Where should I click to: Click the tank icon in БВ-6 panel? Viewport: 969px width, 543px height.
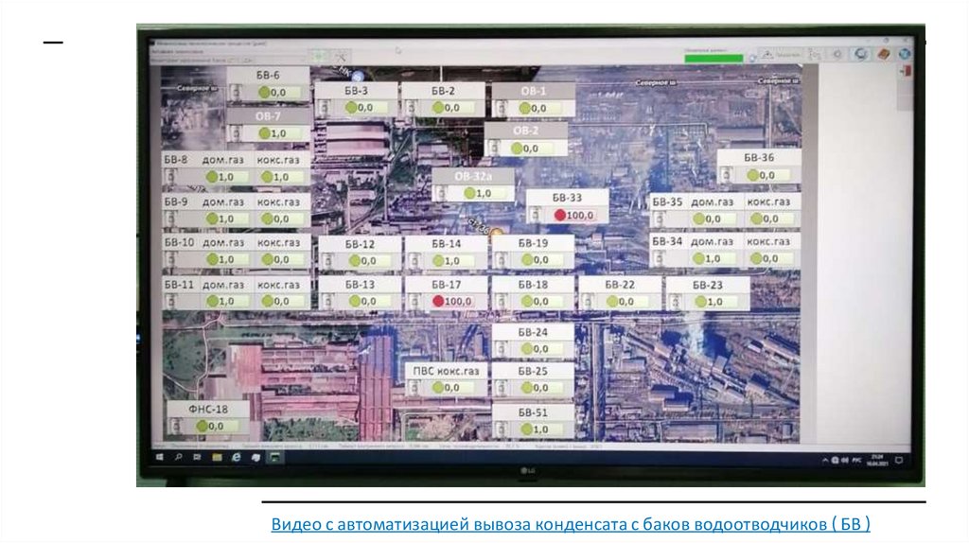[x=237, y=93]
